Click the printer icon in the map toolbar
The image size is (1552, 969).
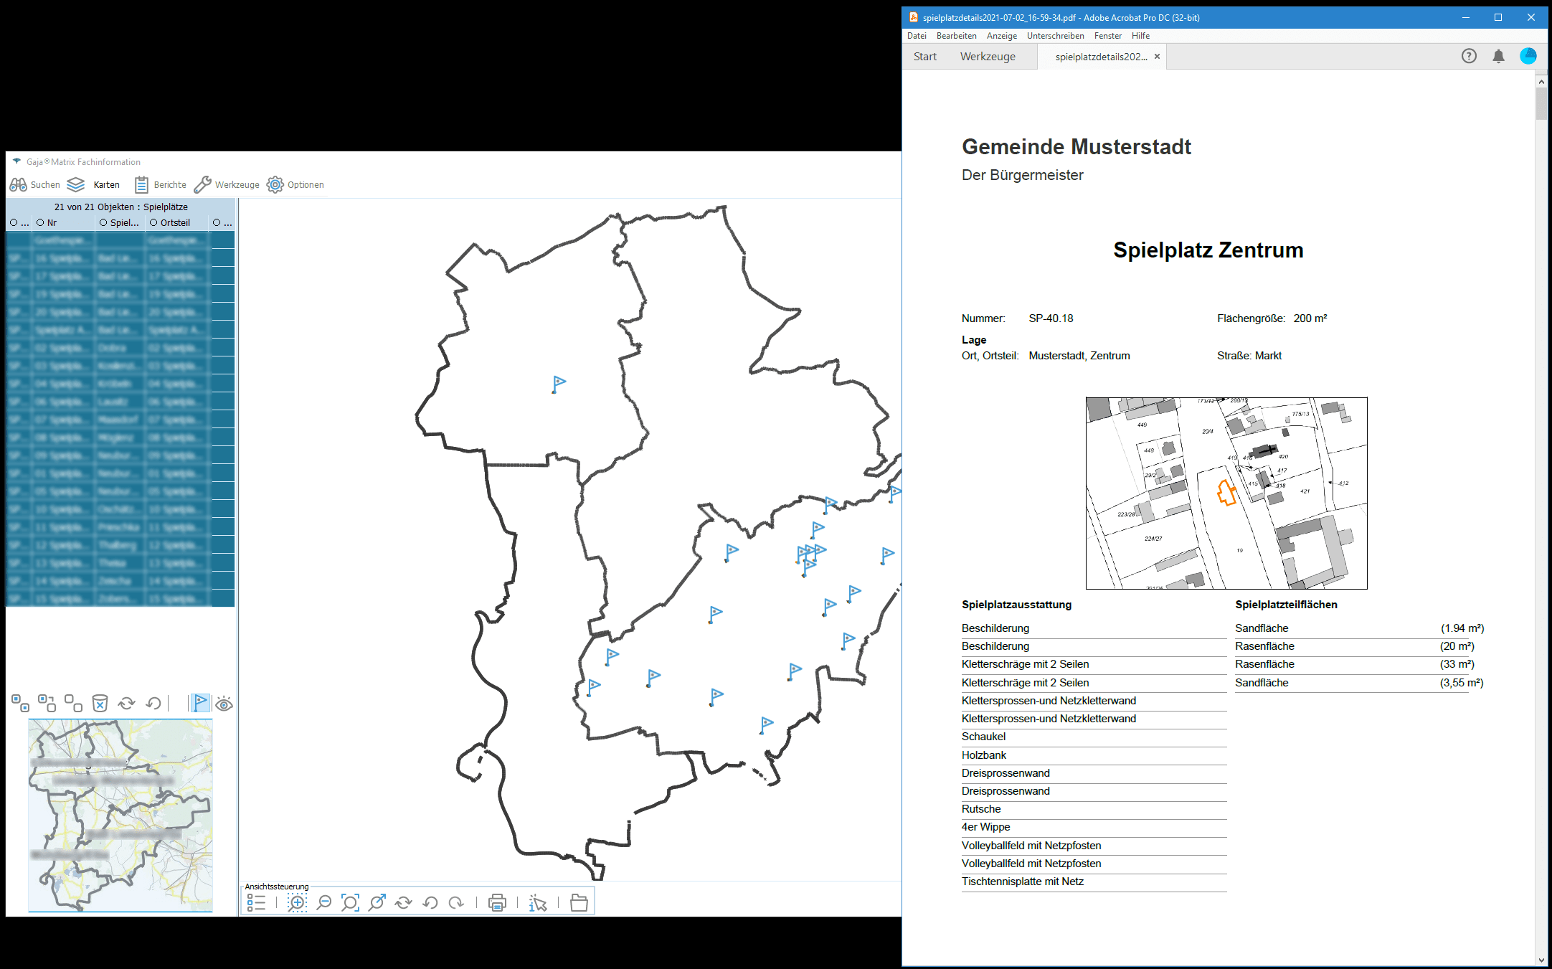(497, 903)
